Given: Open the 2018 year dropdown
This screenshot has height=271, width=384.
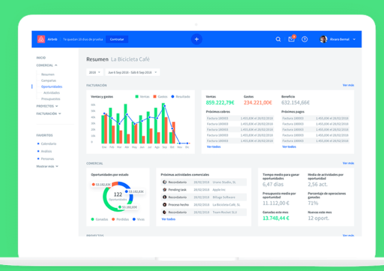Looking at the screenshot, I should pyautogui.click(x=94, y=72).
